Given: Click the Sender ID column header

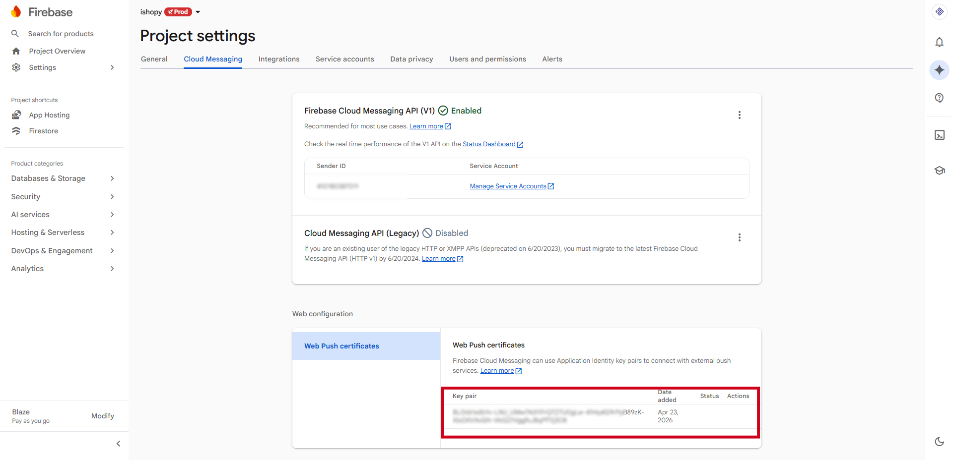Looking at the screenshot, I should (x=331, y=166).
